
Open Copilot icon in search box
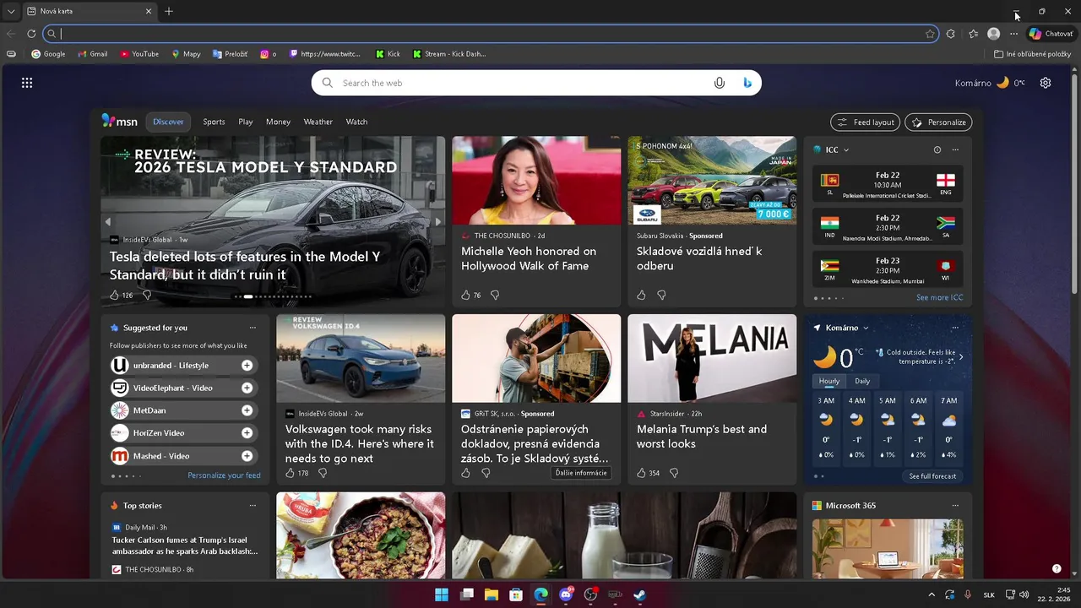pyautogui.click(x=747, y=83)
